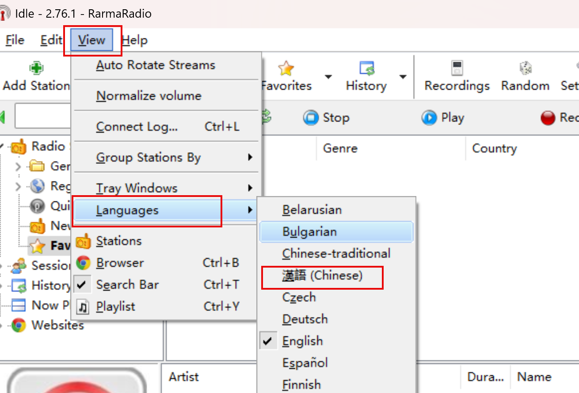Click the History toolbar icon
Image resolution: width=579 pixels, height=393 pixels.
click(366, 68)
